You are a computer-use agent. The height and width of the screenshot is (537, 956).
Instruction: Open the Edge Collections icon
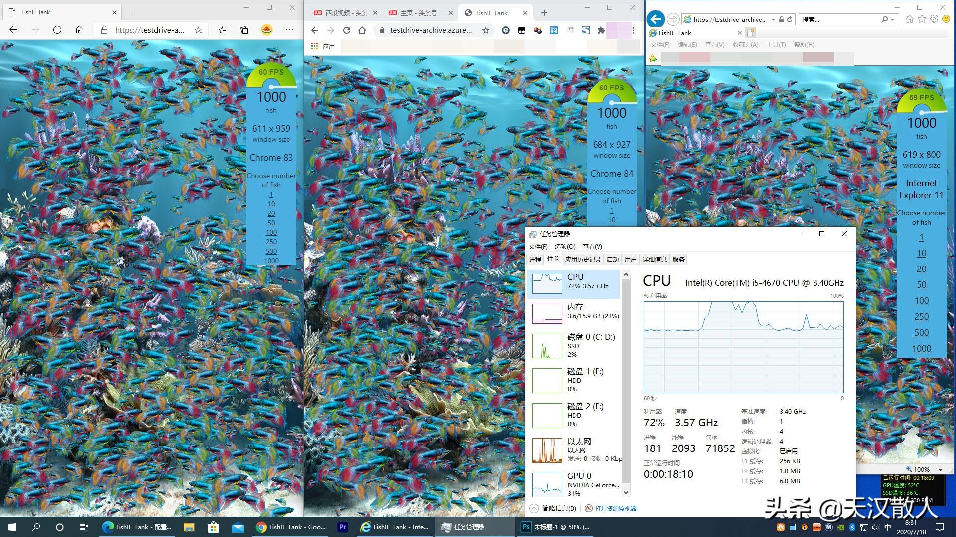pos(244,30)
